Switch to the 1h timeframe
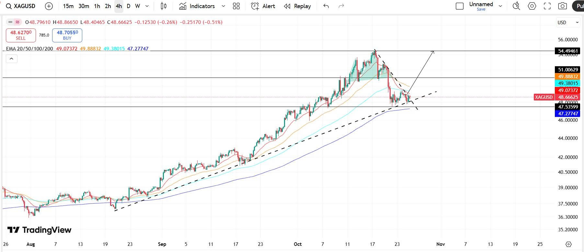 tap(97, 6)
